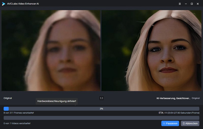Pause processing with the Pausieren button
This screenshot has height=129, width=203.
tap(170, 123)
